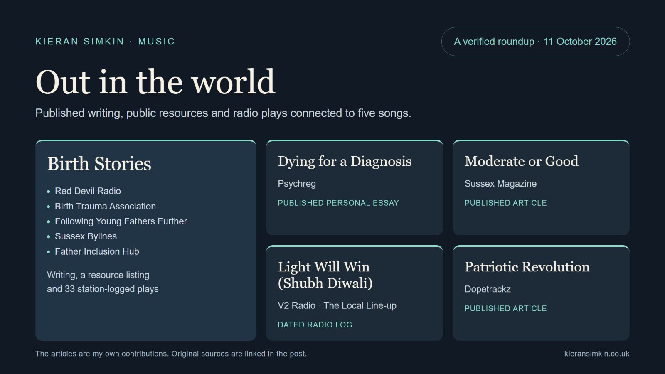Open the Birth Stories card title

click(99, 164)
